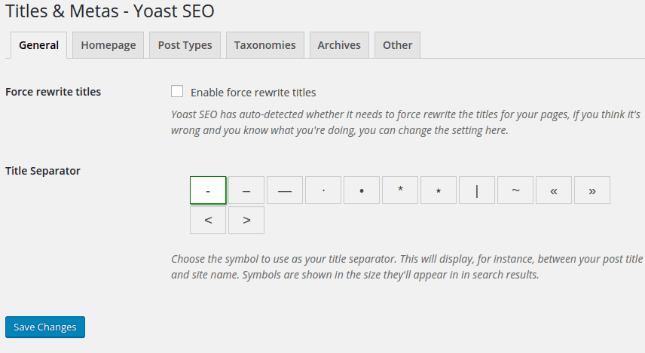645x353 pixels.
Task: Pick the long em dash separator
Action: click(285, 190)
